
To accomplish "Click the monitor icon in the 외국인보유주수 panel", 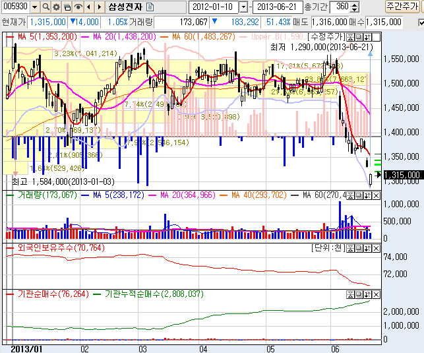I will coord(359,248).
